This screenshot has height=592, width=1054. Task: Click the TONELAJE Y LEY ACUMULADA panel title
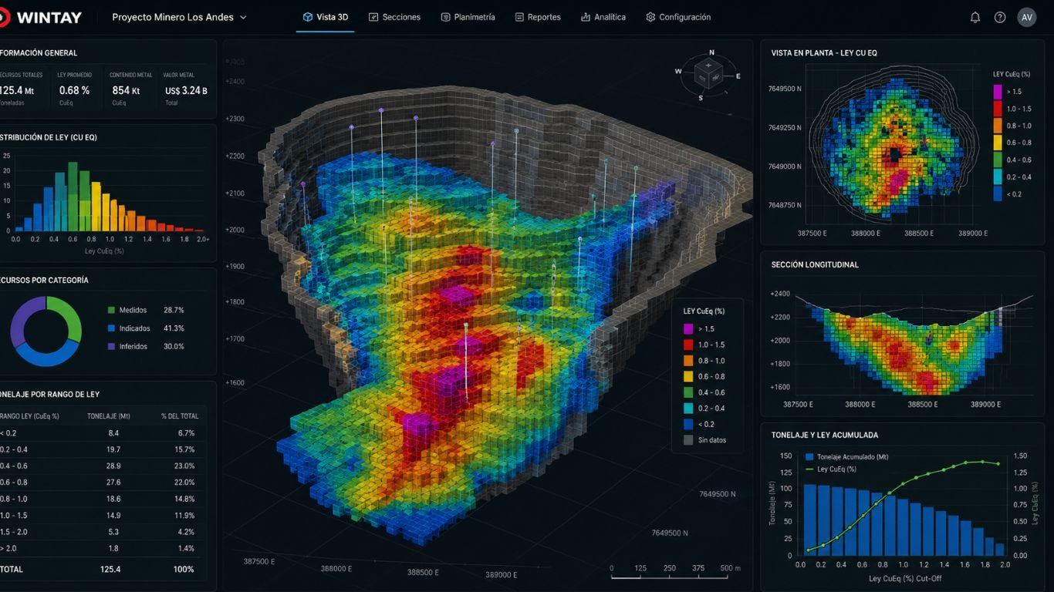(824, 435)
